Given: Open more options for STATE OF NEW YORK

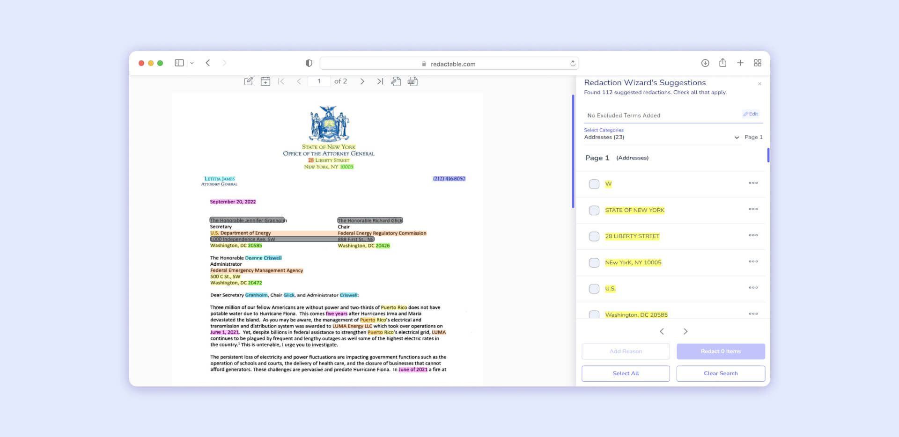Looking at the screenshot, I should tap(753, 209).
